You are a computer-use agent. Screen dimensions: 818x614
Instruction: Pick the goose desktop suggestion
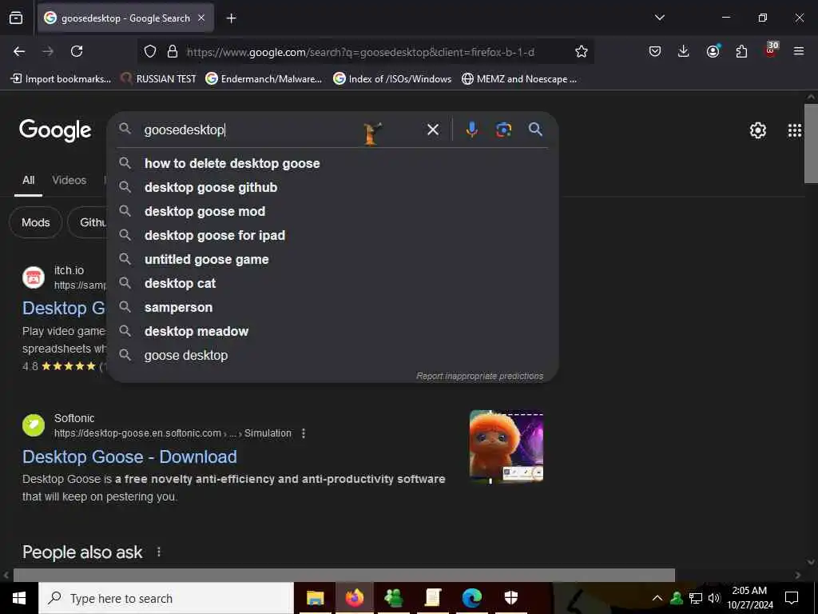coord(332,356)
